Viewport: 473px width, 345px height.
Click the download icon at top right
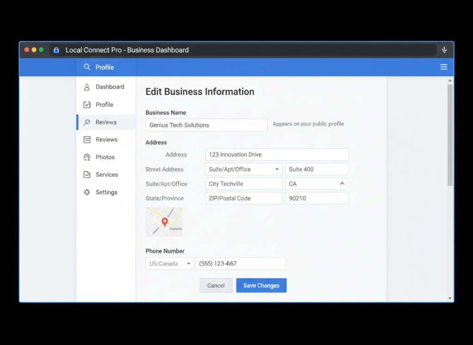[x=444, y=50]
